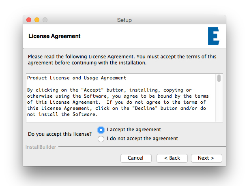Image resolution: width=249 pixels, height=186 pixels.
Task: Click the "License Agreement" heading
Action: coord(54,36)
